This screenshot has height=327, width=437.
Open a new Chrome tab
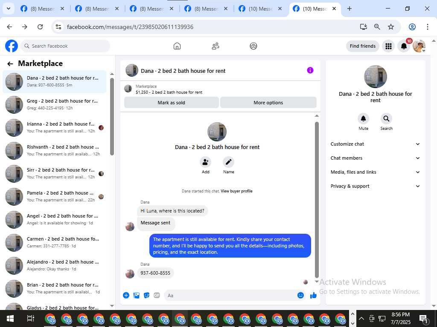[x=350, y=9]
